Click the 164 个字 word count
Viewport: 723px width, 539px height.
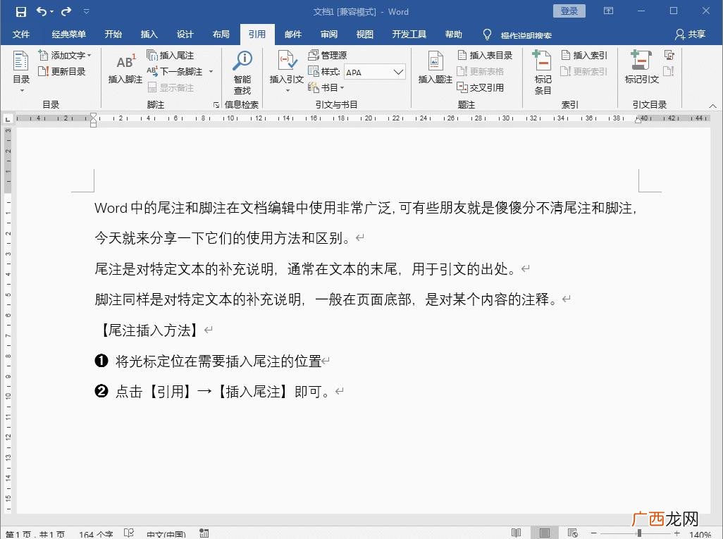96,534
